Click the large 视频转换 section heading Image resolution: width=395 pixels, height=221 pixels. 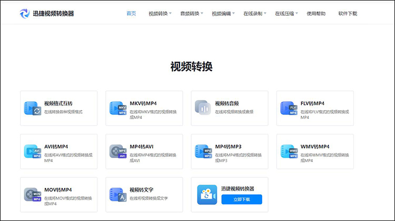192,67
